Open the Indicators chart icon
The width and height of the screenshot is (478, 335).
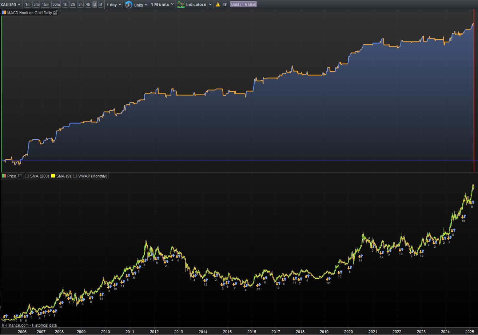pyautogui.click(x=181, y=4)
